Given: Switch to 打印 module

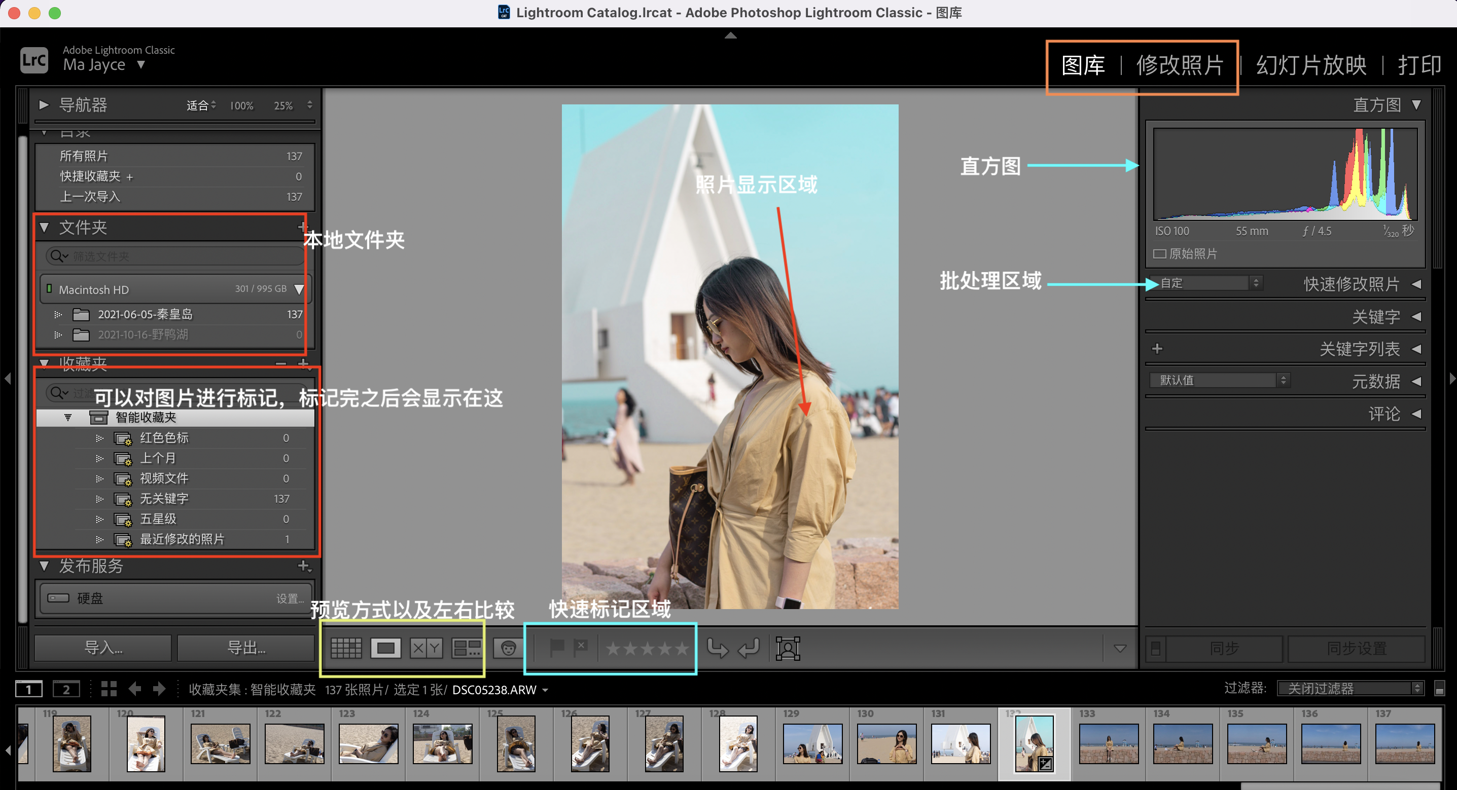Looking at the screenshot, I should 1419,65.
